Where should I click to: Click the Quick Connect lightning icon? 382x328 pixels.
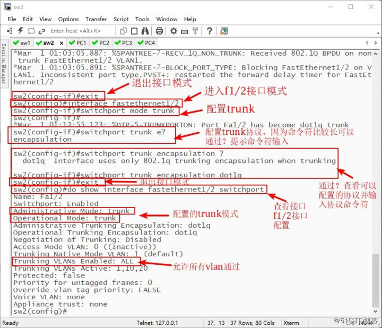pyautogui.click(x=21, y=31)
